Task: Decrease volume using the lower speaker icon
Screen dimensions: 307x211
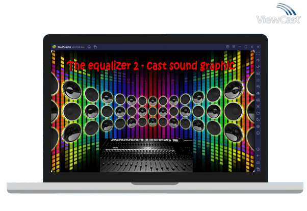Action: coord(258,67)
